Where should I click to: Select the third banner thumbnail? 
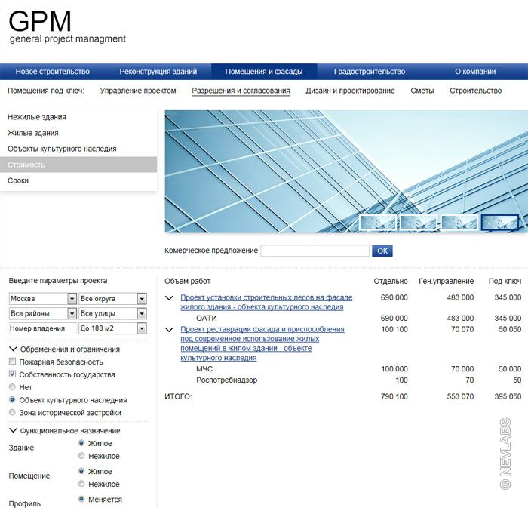[459, 222]
